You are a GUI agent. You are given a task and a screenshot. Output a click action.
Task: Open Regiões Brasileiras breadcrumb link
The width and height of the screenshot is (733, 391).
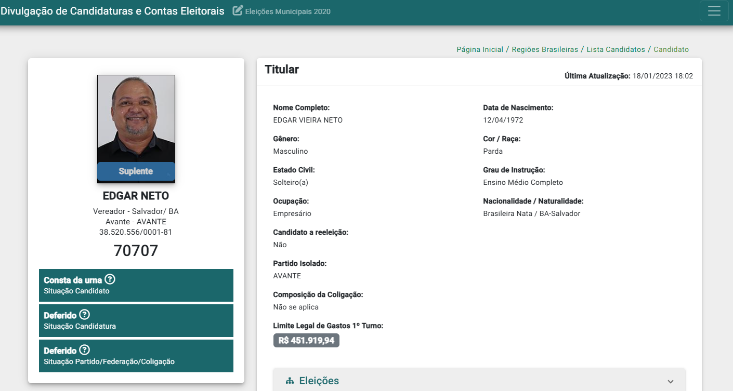[x=545, y=49]
